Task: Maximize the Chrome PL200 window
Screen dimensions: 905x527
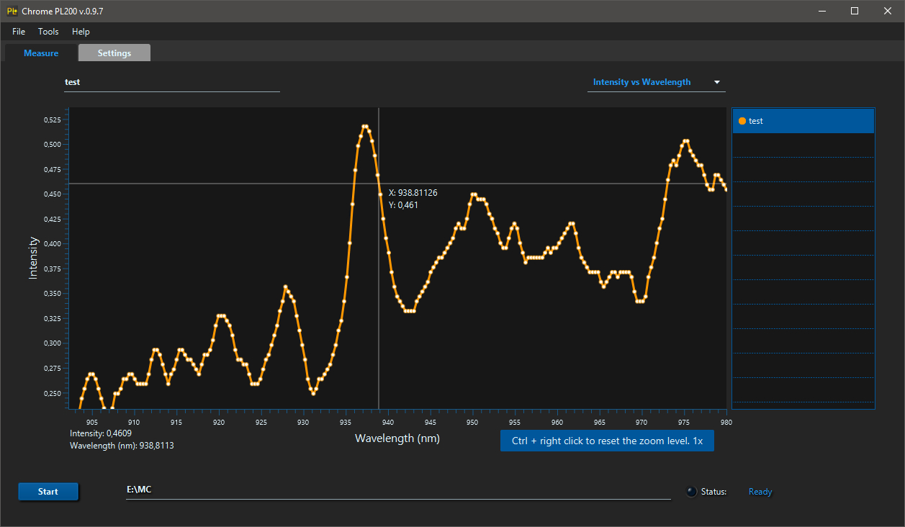Action: pos(855,11)
